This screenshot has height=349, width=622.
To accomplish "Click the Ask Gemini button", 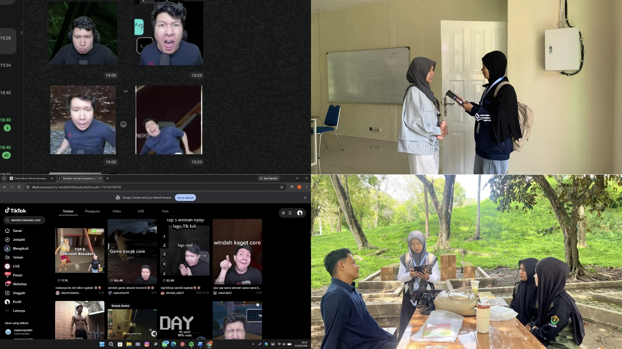I will click(x=269, y=178).
